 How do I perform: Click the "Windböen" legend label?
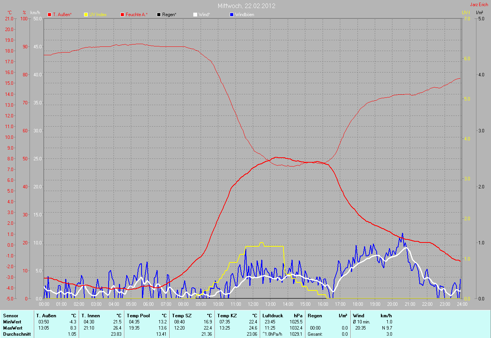click(244, 15)
